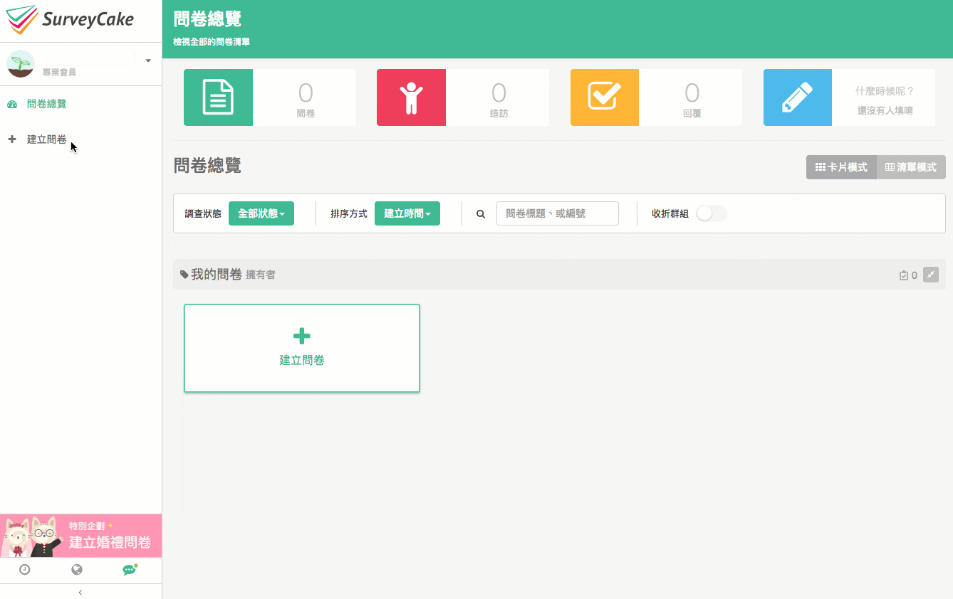
Task: Click the globe language icon
Action: [x=77, y=570]
